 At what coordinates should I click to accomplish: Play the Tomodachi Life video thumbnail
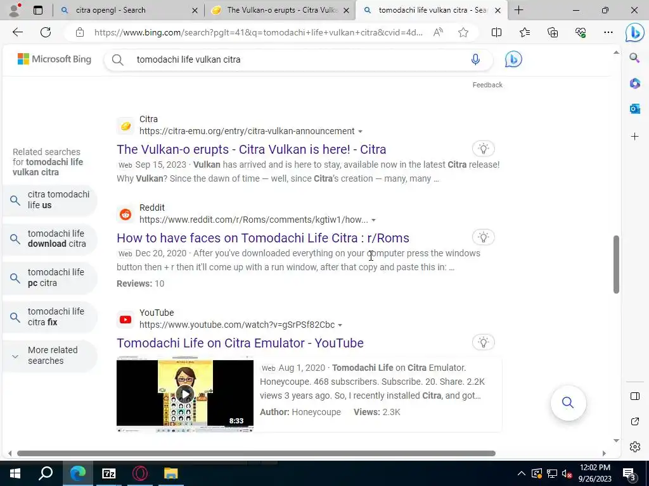pos(185,394)
